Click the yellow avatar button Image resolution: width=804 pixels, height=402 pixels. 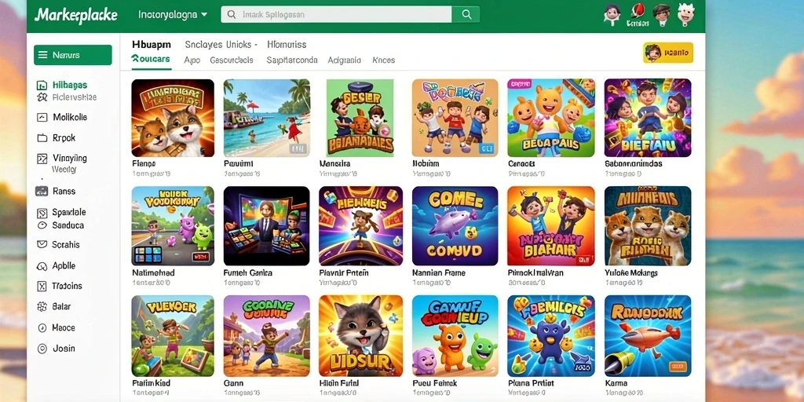pyautogui.click(x=667, y=53)
